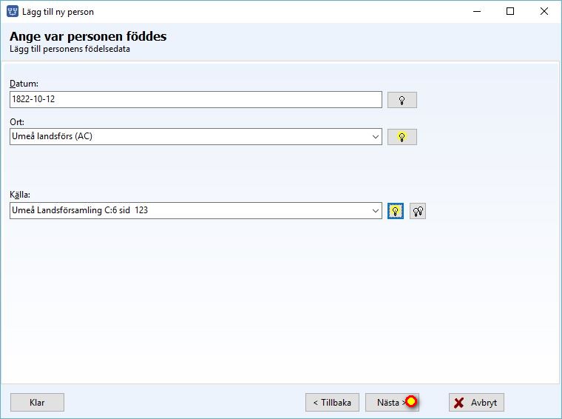Click the Källa label
Screen dimensions: 562x419
click(x=20, y=195)
